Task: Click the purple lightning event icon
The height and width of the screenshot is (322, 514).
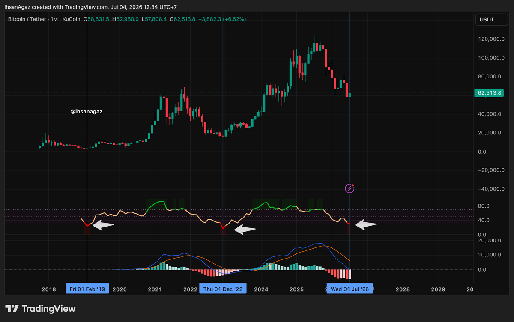Action: [x=350, y=188]
